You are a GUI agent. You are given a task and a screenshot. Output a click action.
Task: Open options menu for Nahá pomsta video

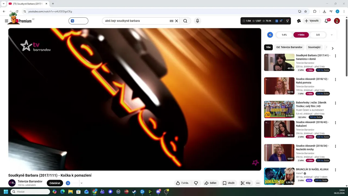[335, 79]
